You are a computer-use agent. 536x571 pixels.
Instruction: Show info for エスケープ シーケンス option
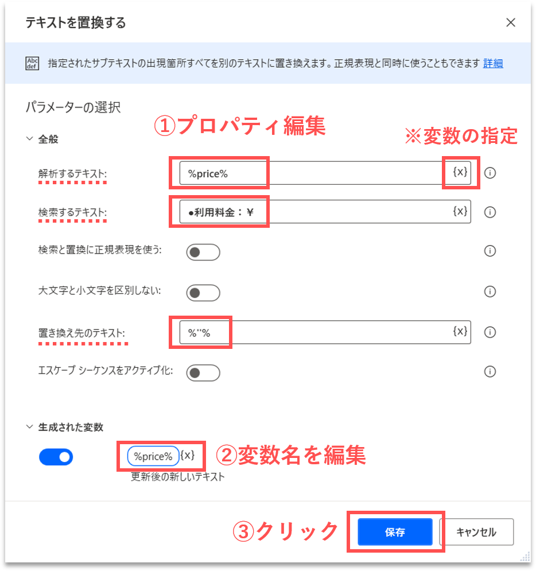(x=490, y=371)
